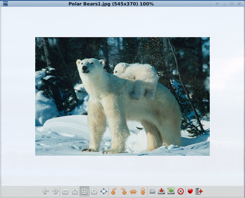Enter full screen mode
The image size is (245, 198).
103,191
